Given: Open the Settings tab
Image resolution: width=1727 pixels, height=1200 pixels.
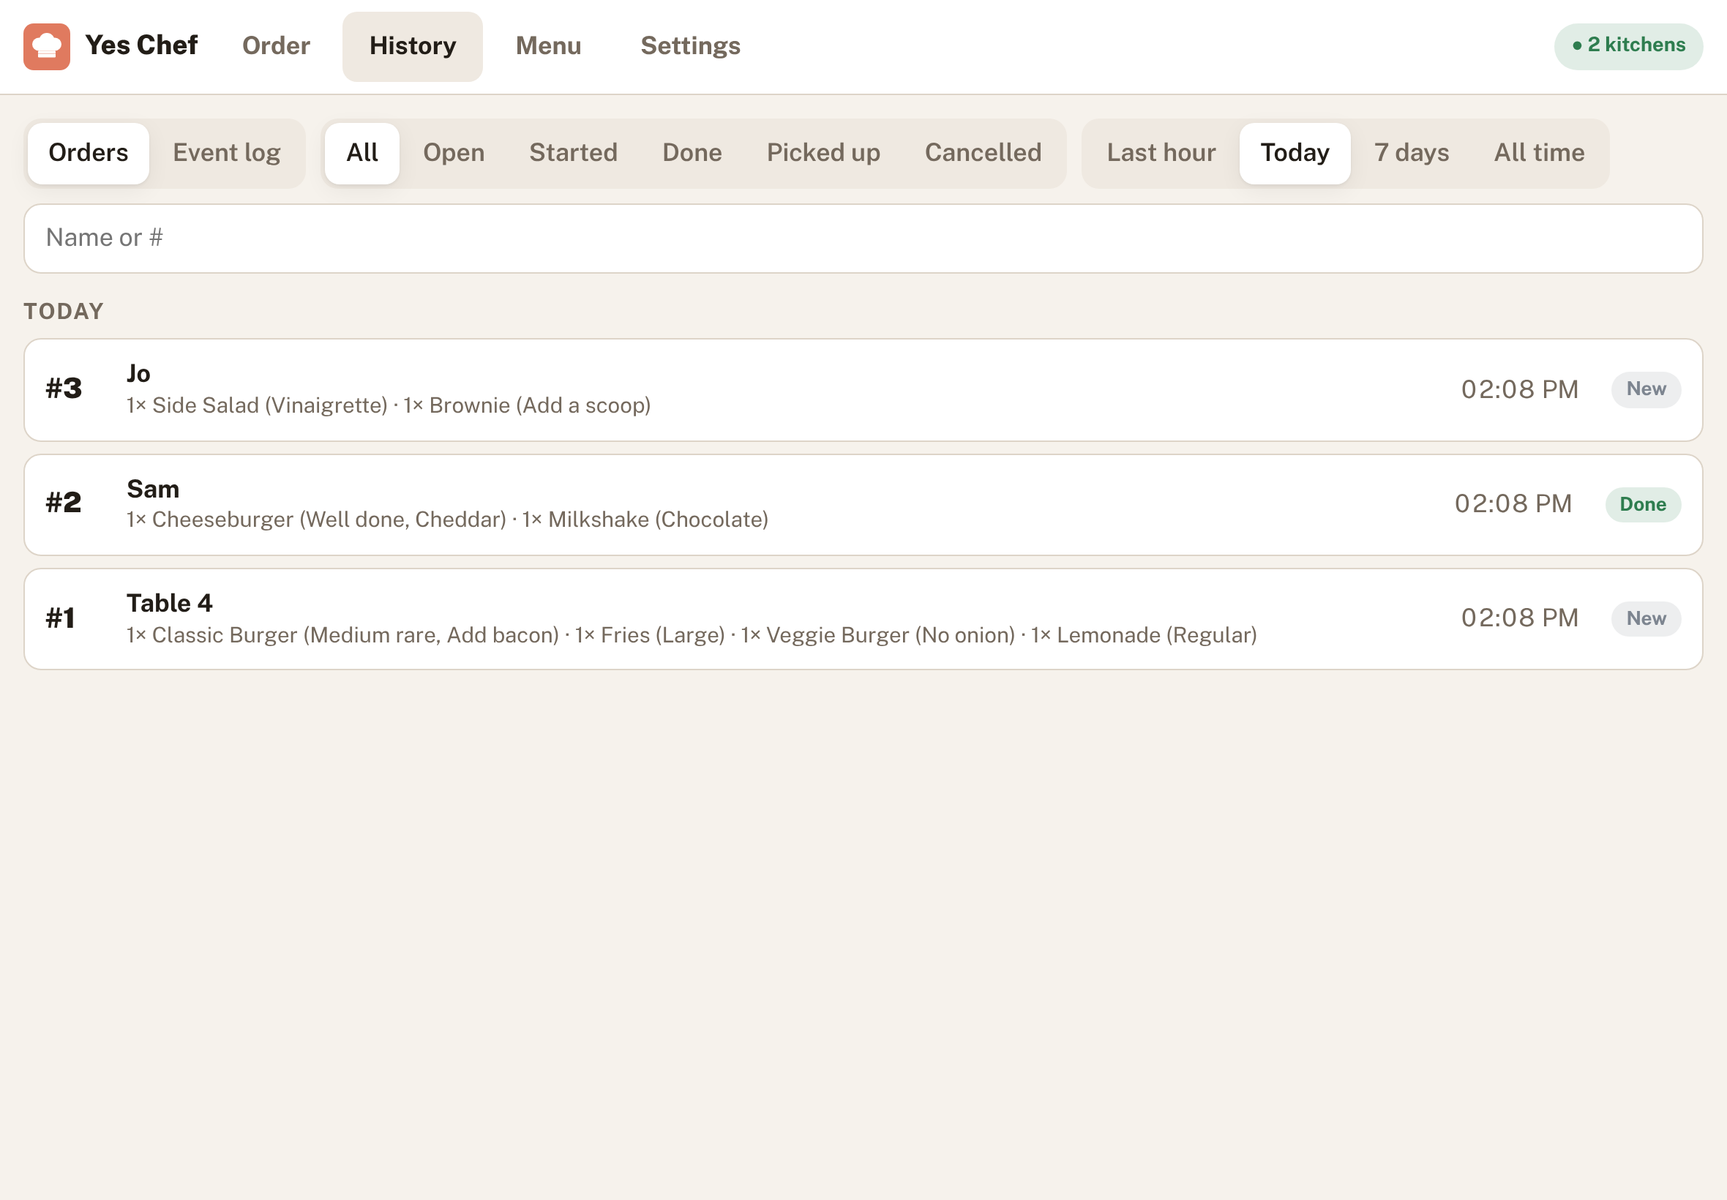Looking at the screenshot, I should click(690, 46).
